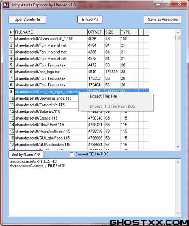Viewport: 189px width, 226px height.
Task: Click offset value 179392
Action: click(x=94, y=78)
